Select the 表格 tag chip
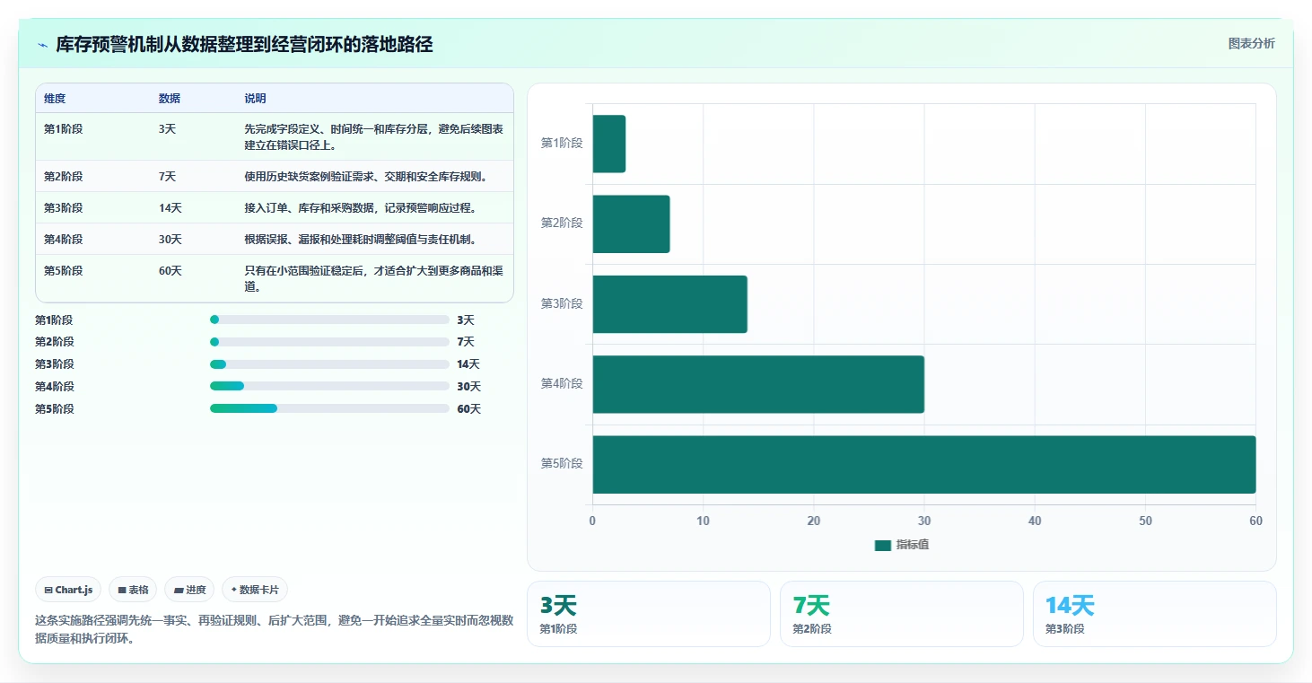Viewport: 1312px width, 683px height. point(133,590)
